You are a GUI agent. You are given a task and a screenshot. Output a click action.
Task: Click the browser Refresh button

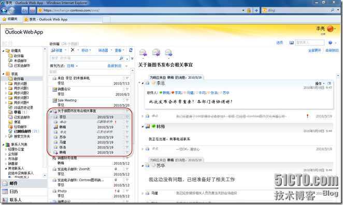(x=25, y=10)
